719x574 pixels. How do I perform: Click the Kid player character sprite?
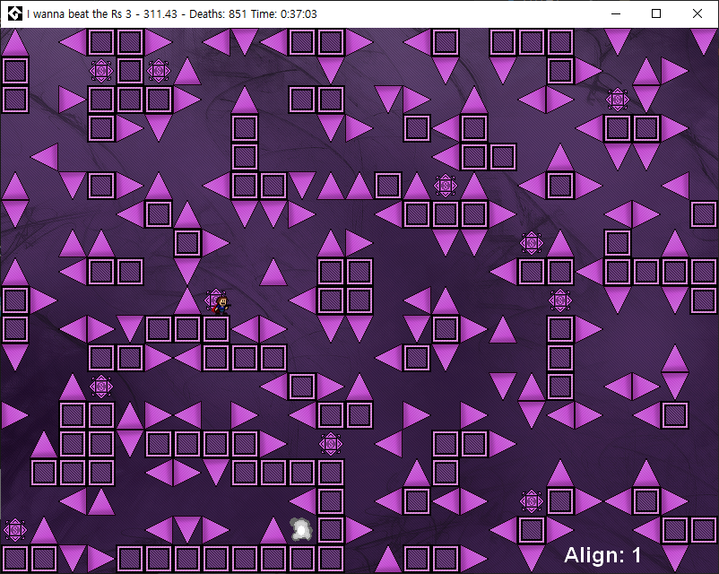point(222,306)
